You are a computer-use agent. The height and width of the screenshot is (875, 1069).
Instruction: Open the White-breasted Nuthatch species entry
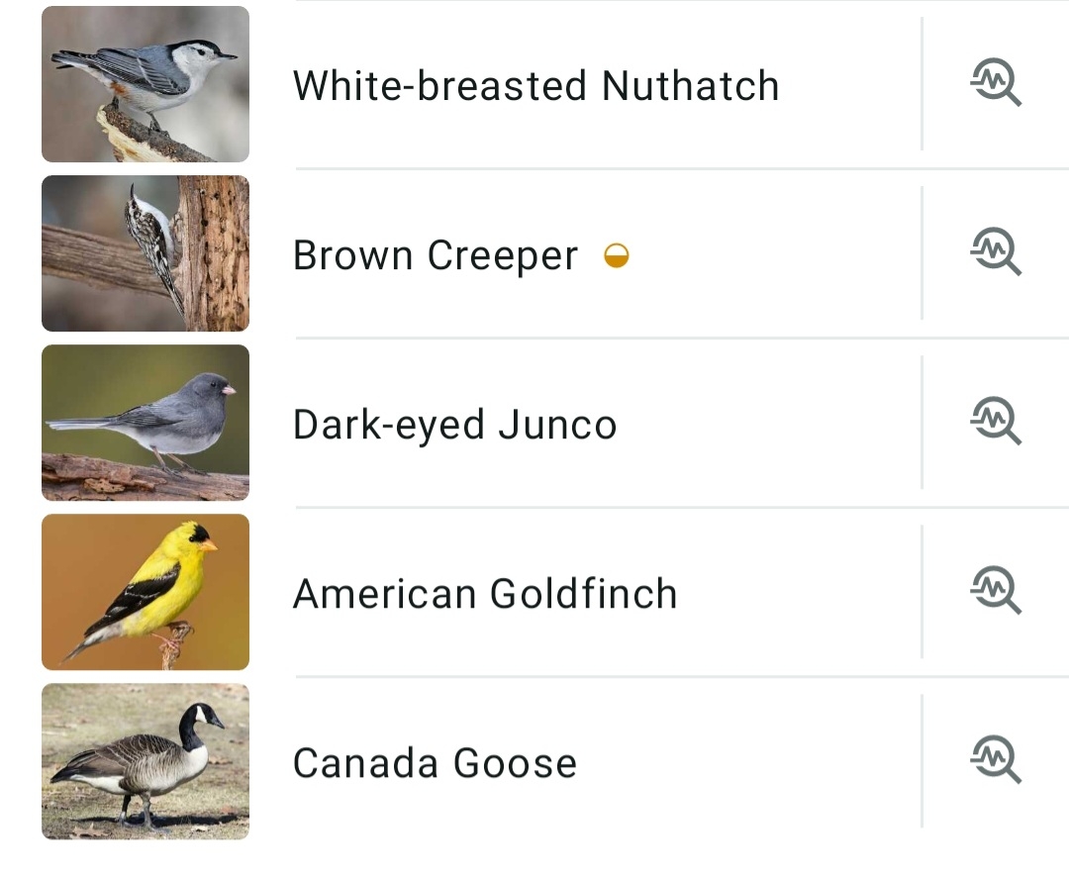point(535,86)
